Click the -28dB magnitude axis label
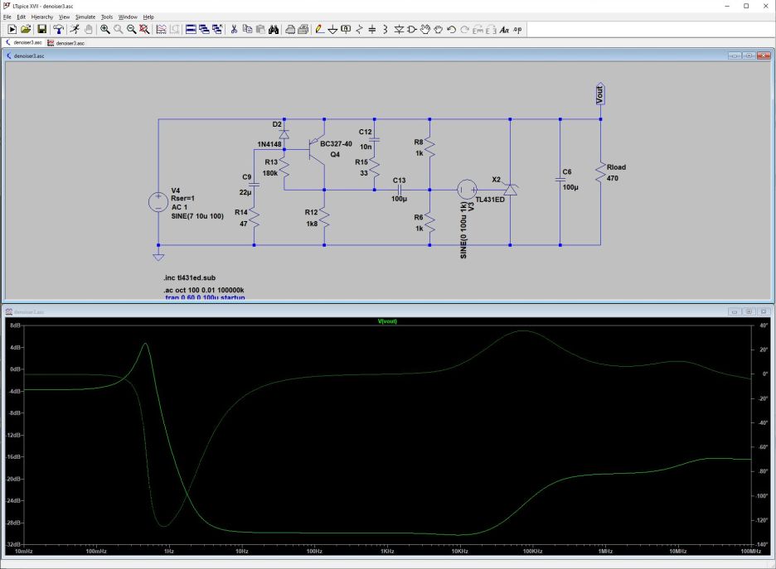Screen dimensions: 776x569 point(13,523)
